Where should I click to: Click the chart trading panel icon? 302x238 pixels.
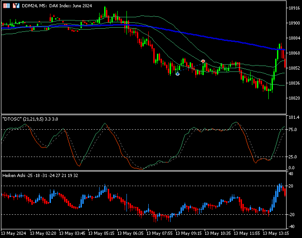click(16, 6)
